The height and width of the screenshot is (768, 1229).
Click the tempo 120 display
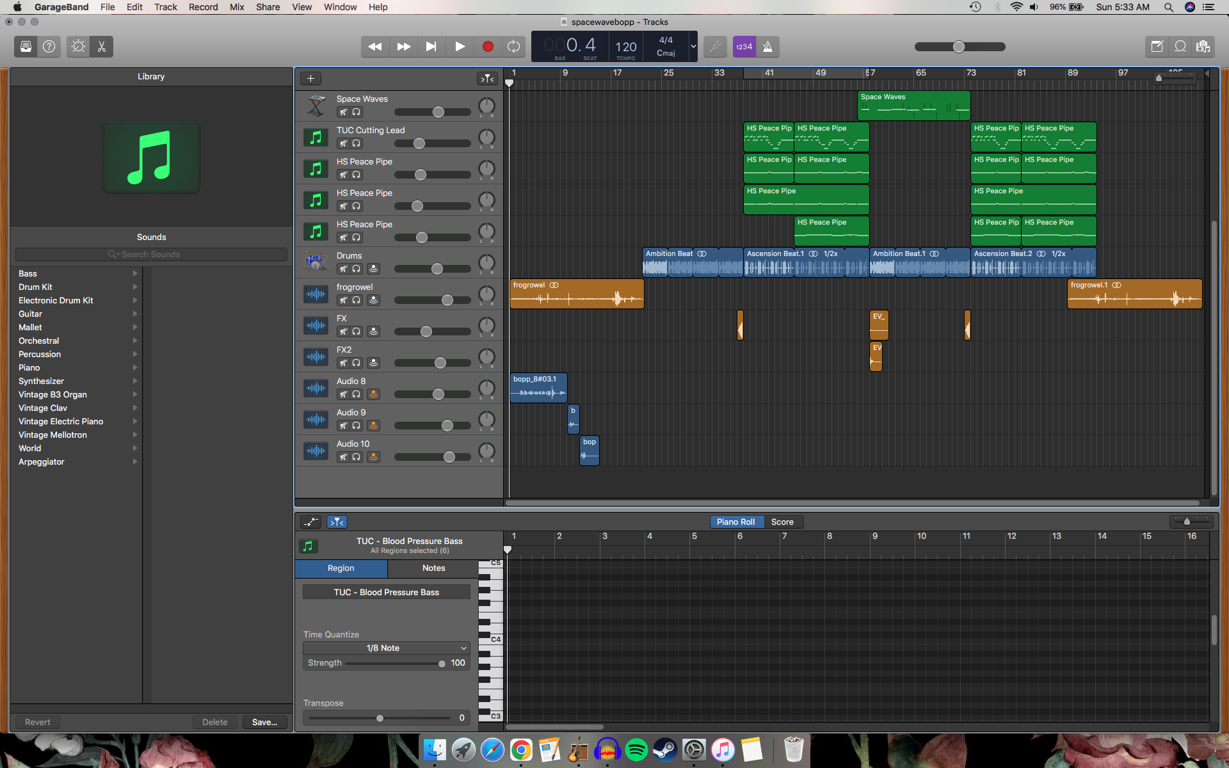click(625, 47)
